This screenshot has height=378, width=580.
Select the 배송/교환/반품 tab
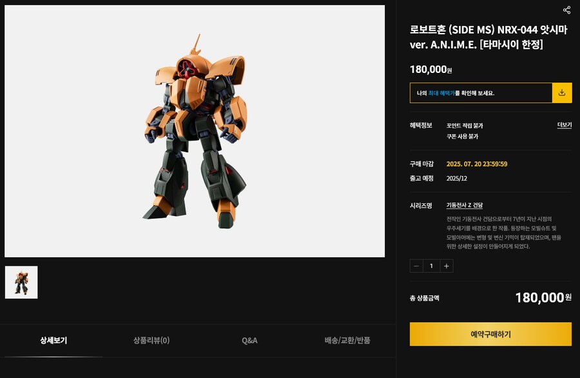point(347,340)
